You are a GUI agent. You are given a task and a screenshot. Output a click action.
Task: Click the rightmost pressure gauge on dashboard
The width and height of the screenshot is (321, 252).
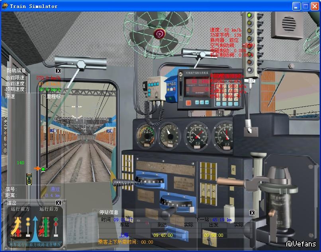point(223,136)
